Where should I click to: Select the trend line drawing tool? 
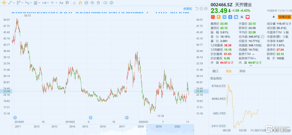tap(10, 3)
